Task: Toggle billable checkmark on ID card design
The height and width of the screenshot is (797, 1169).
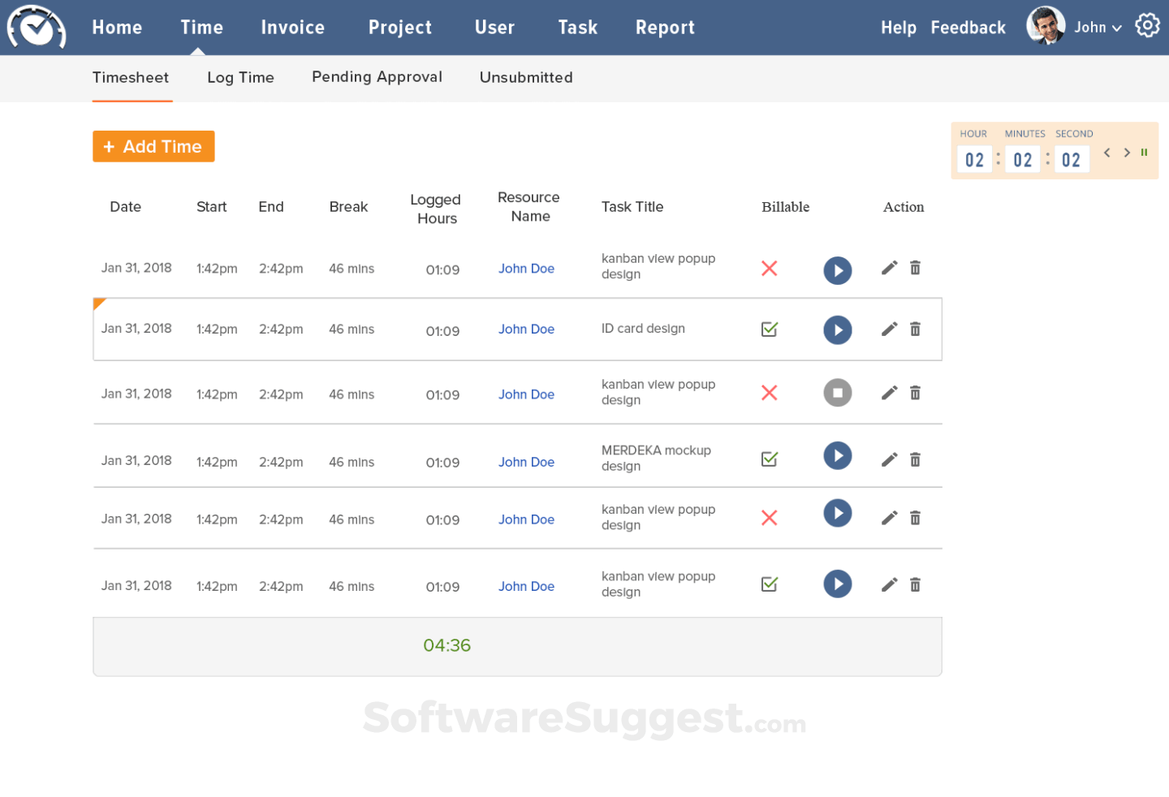Action: [769, 330]
